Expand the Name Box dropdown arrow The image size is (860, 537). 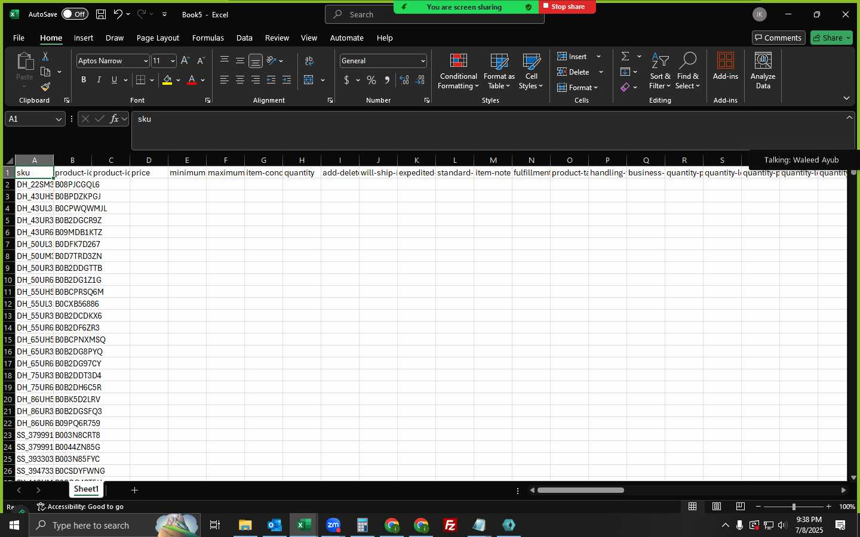59,119
